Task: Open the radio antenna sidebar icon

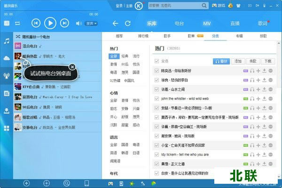Action: [x=7, y=76]
